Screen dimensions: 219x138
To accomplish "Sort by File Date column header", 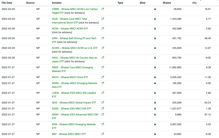I will coord(7,3).
